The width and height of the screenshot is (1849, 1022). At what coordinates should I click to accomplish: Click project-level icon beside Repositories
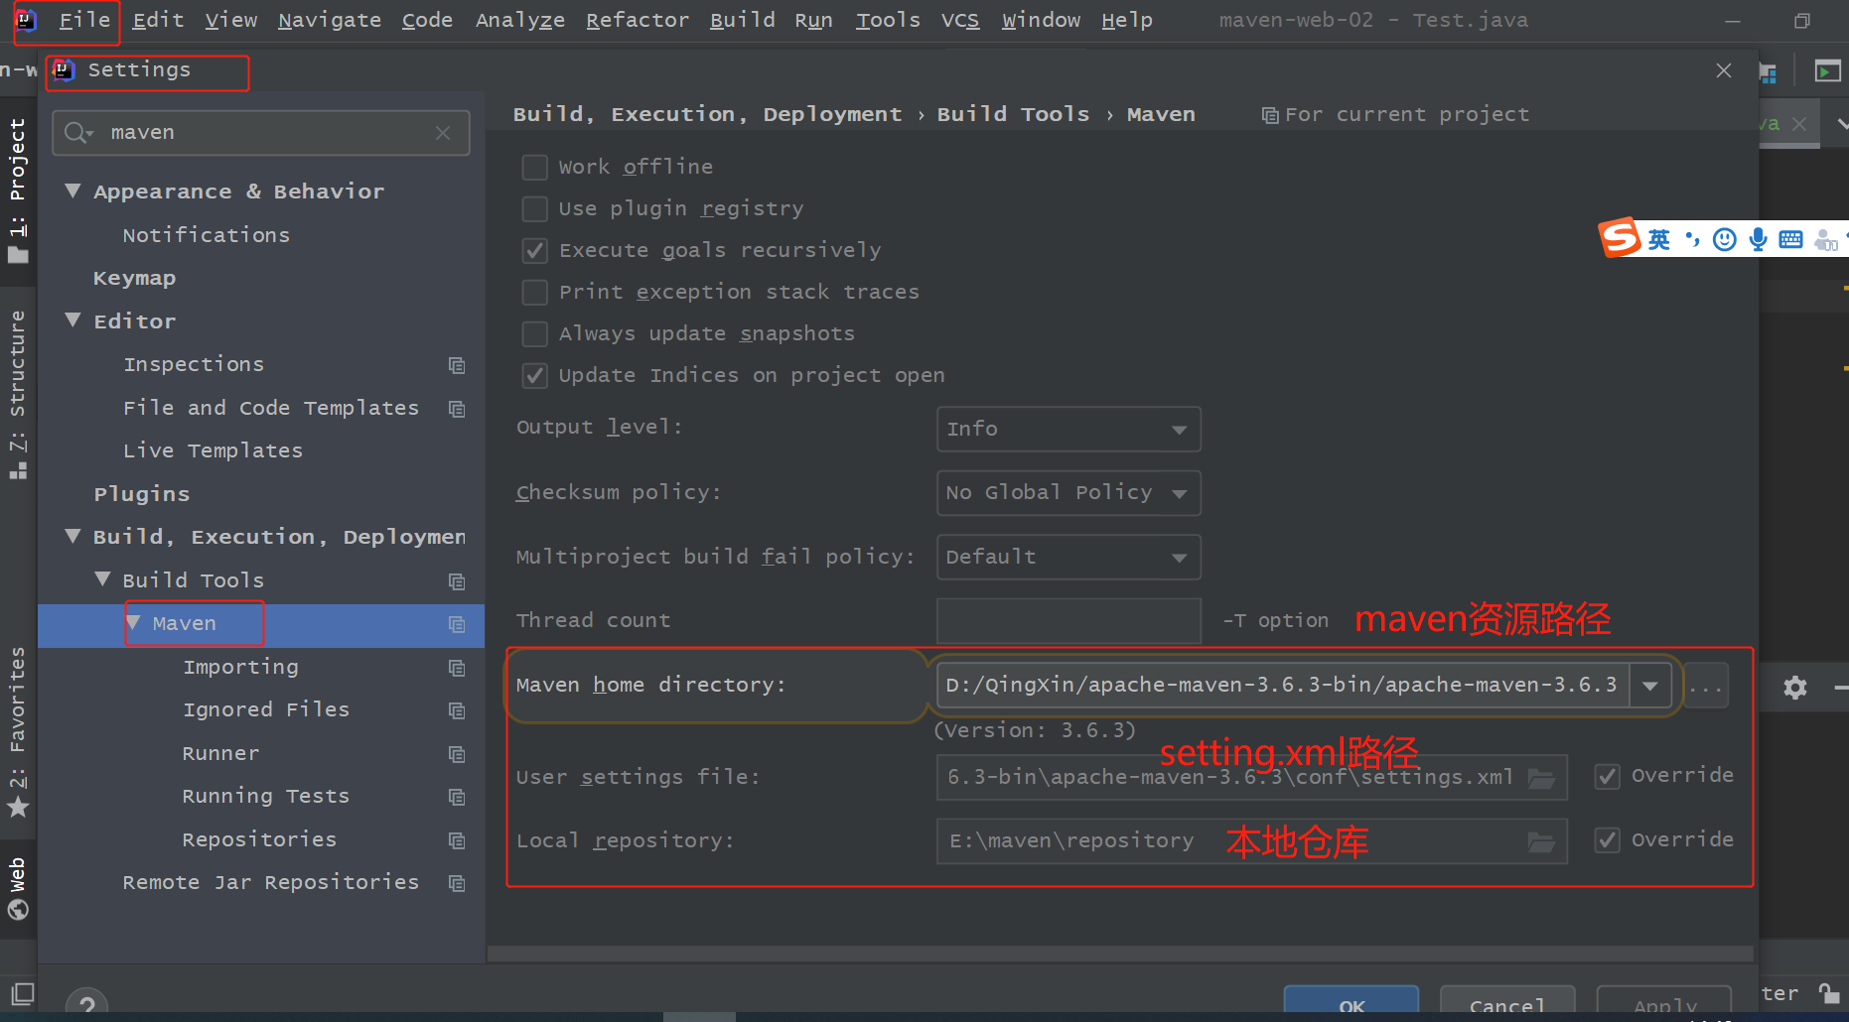pos(457,840)
